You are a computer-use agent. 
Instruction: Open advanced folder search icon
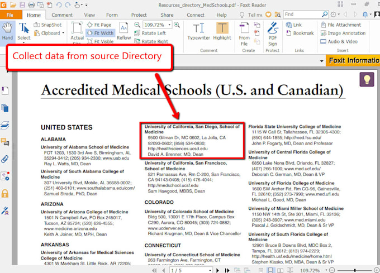click(278, 15)
